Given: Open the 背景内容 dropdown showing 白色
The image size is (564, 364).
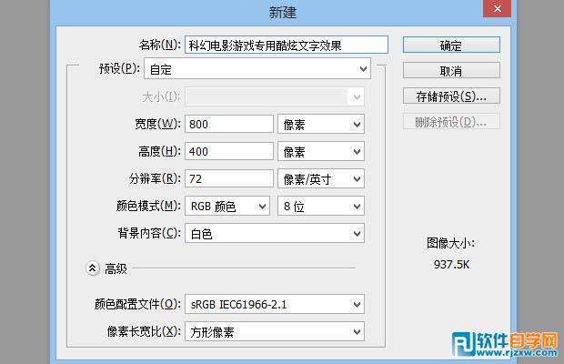Looking at the screenshot, I should point(275,234).
